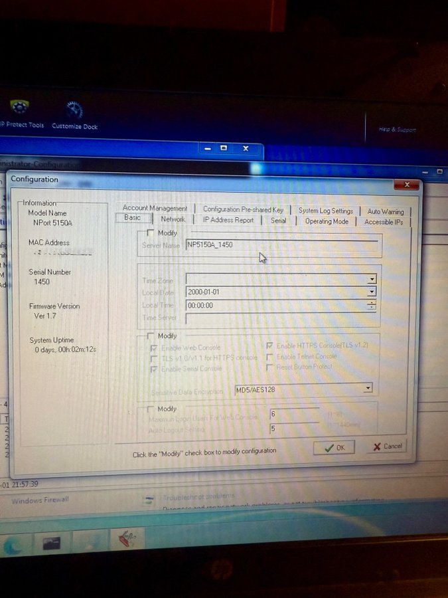Open the Edge browser from the taskbar
The width and height of the screenshot is (448, 598).
[13, 544]
